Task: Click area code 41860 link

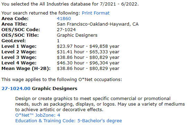Action: (x=64, y=18)
